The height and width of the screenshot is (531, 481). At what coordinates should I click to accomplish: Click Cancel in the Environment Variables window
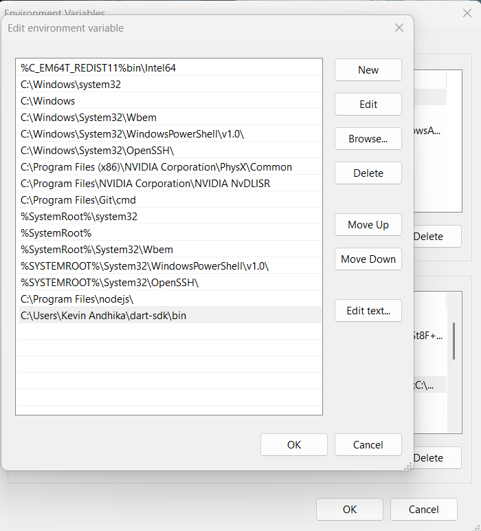point(423,510)
